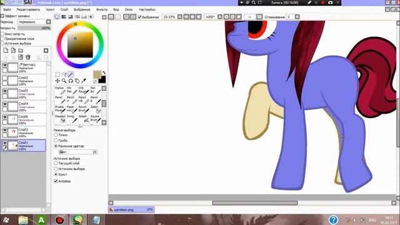Select the Точно selection mode
This screenshot has height=225, width=400.
click(x=56, y=135)
